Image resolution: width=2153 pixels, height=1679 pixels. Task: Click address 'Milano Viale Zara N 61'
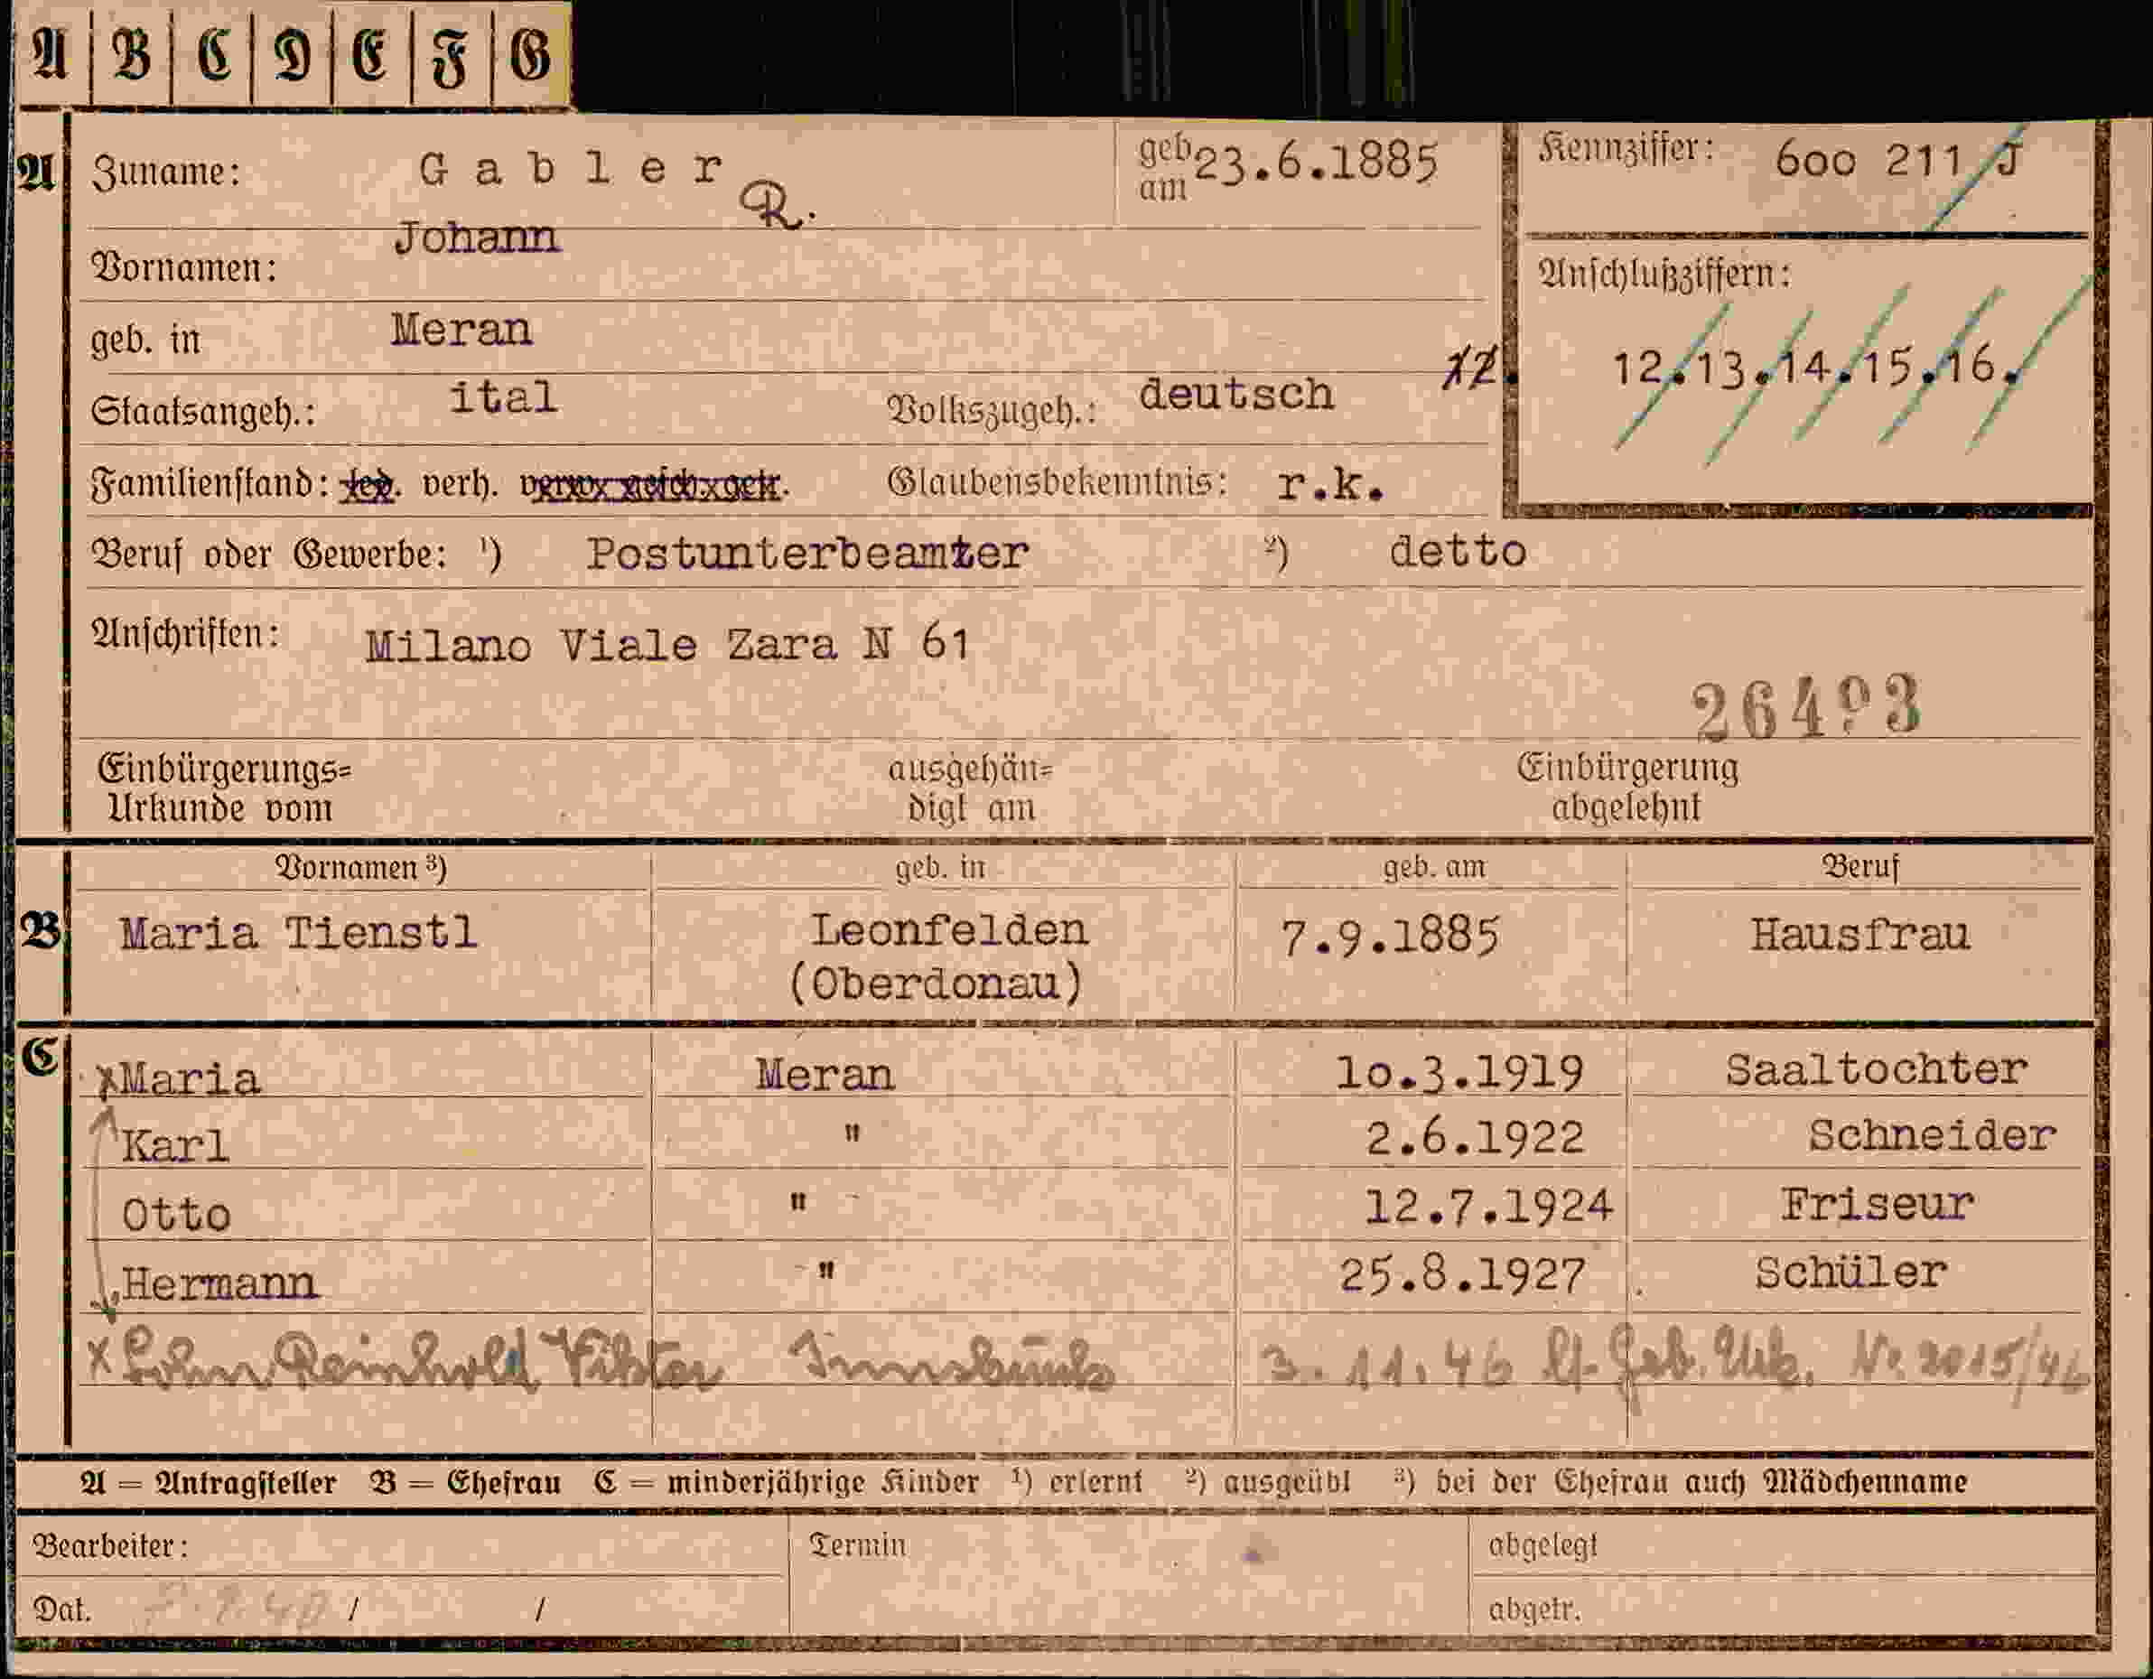668,646
